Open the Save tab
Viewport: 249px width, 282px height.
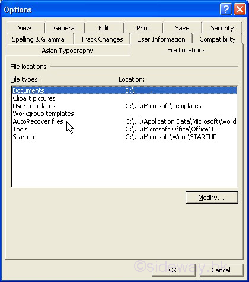pos(182,28)
